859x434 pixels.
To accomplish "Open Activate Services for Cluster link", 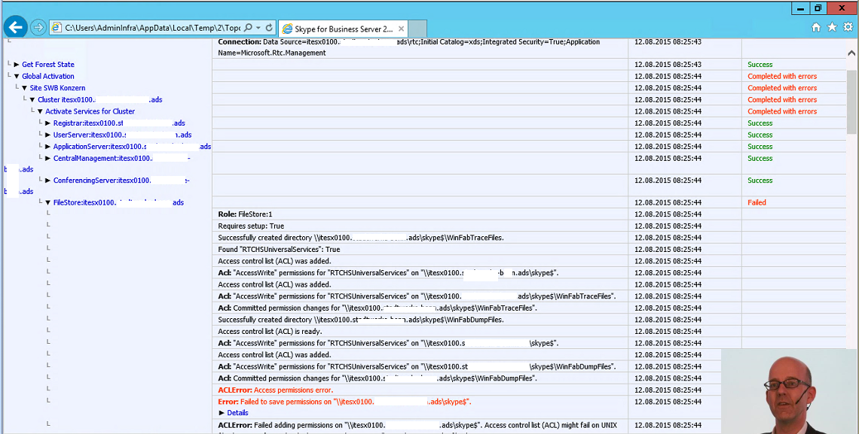I will [x=90, y=111].
